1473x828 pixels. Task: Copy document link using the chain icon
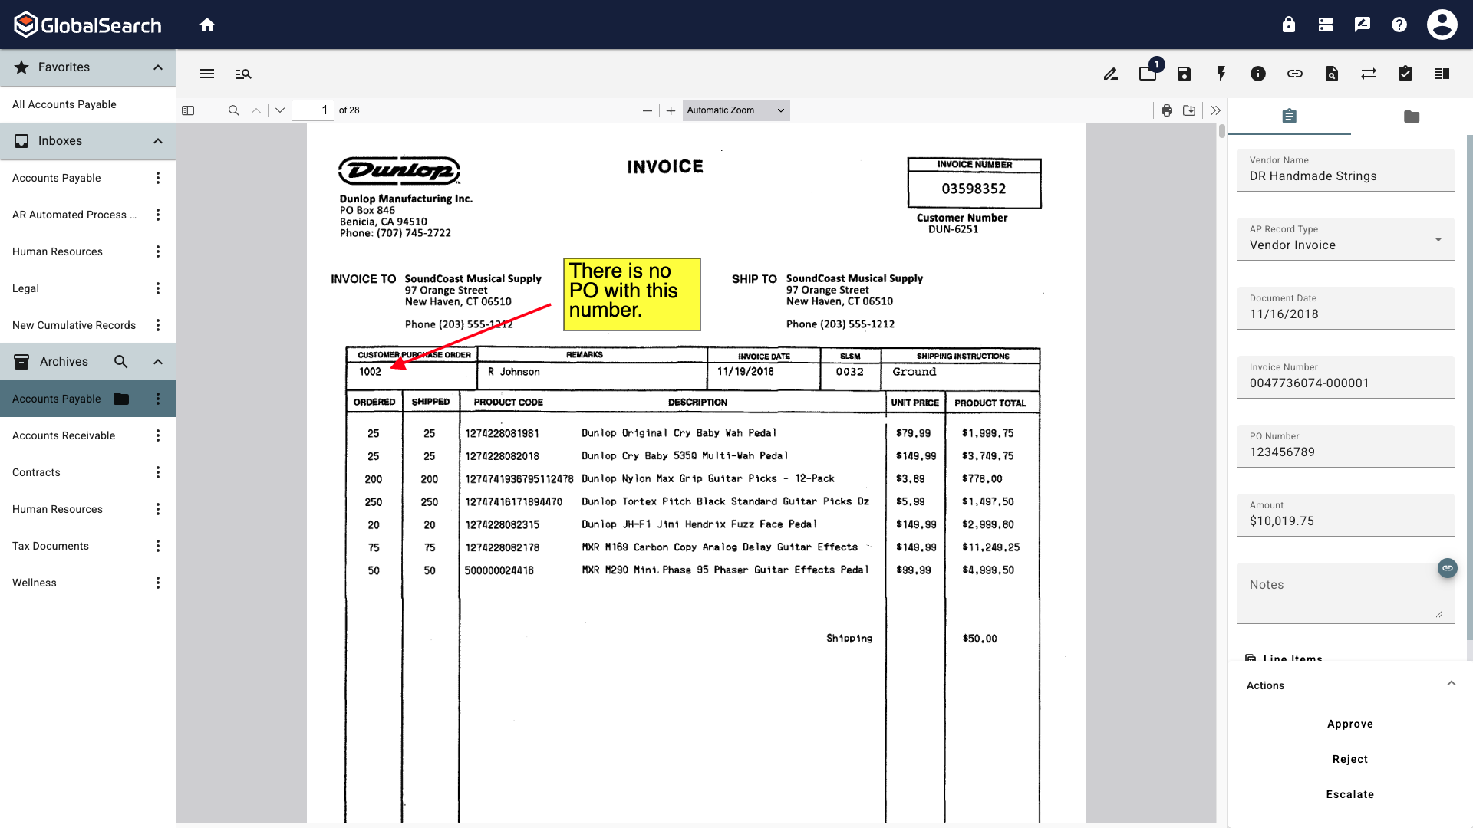pyautogui.click(x=1294, y=74)
